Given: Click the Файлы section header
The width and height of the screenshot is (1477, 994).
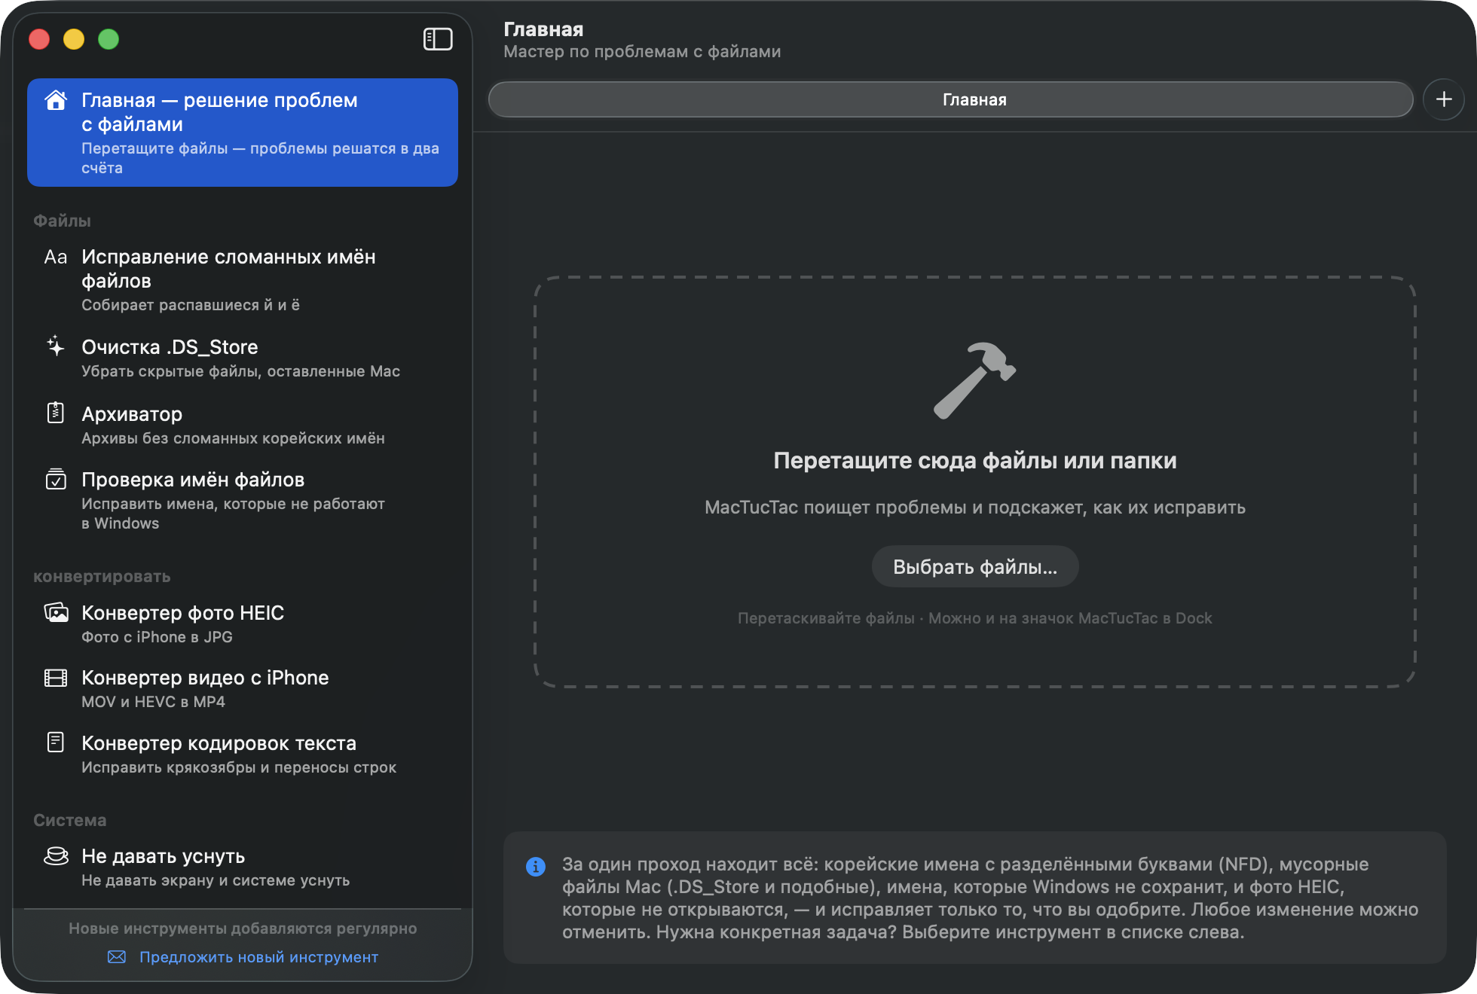Looking at the screenshot, I should pos(62,221).
